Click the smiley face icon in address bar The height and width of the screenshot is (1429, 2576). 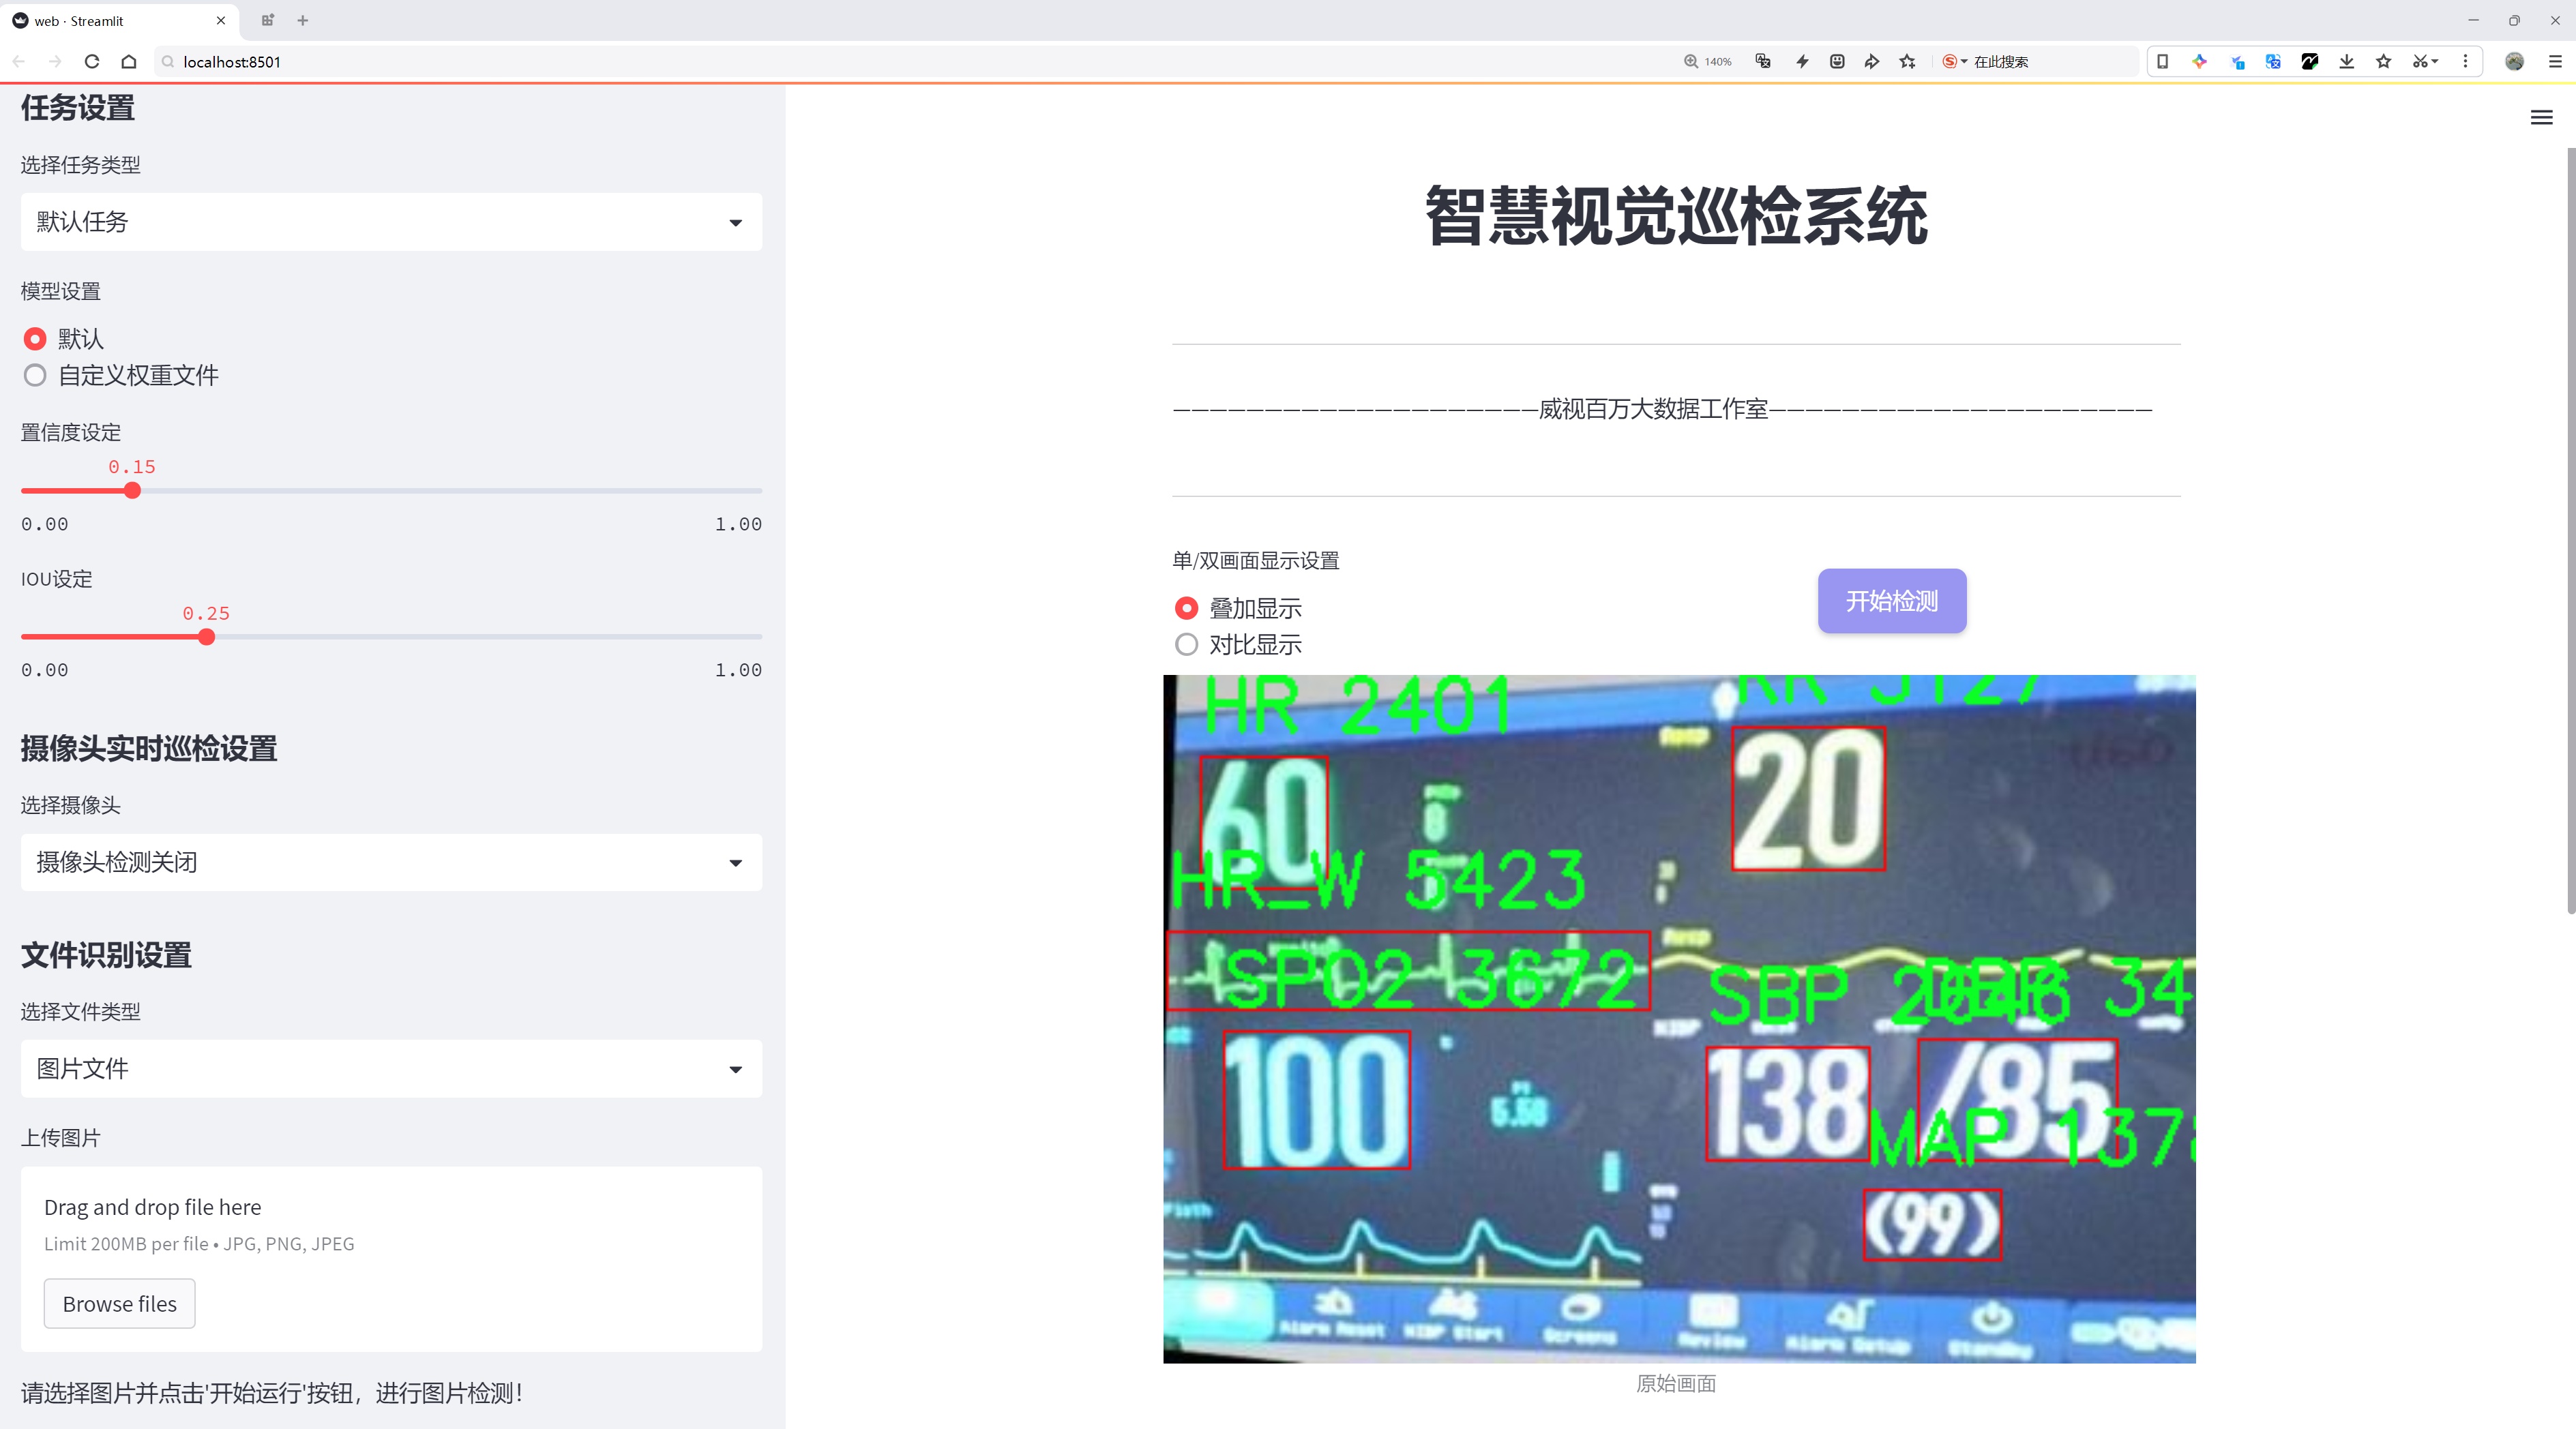1837,62
